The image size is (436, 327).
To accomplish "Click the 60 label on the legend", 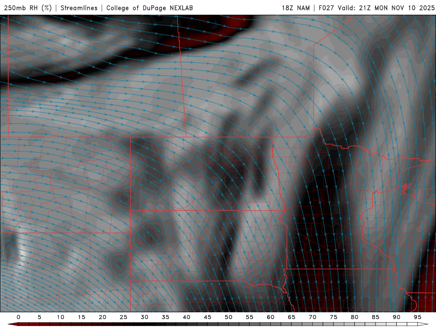I will click(270, 317).
